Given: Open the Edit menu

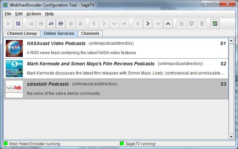Looking at the screenshot, I should 19,14.
